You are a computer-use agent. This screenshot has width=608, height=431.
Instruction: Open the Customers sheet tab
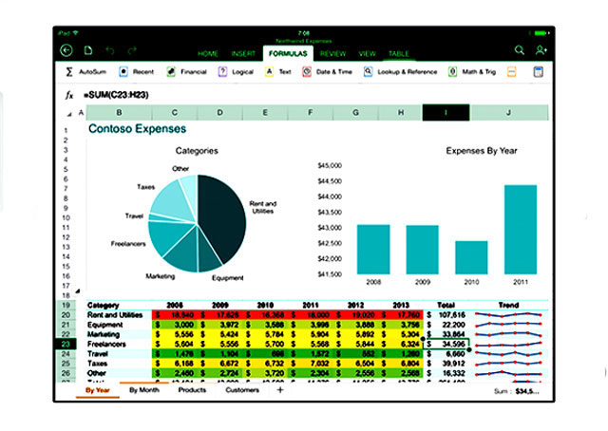(x=242, y=390)
